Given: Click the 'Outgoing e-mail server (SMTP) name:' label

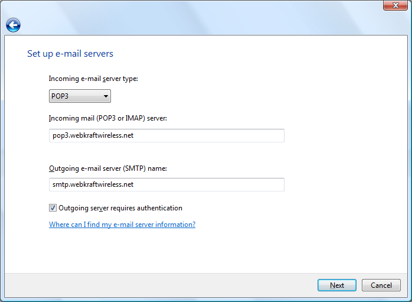Looking at the screenshot, I should pos(108,168).
